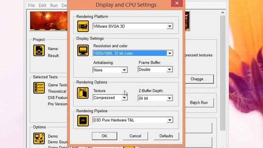Open the Z-Buffer Depth dropdown

point(170,98)
